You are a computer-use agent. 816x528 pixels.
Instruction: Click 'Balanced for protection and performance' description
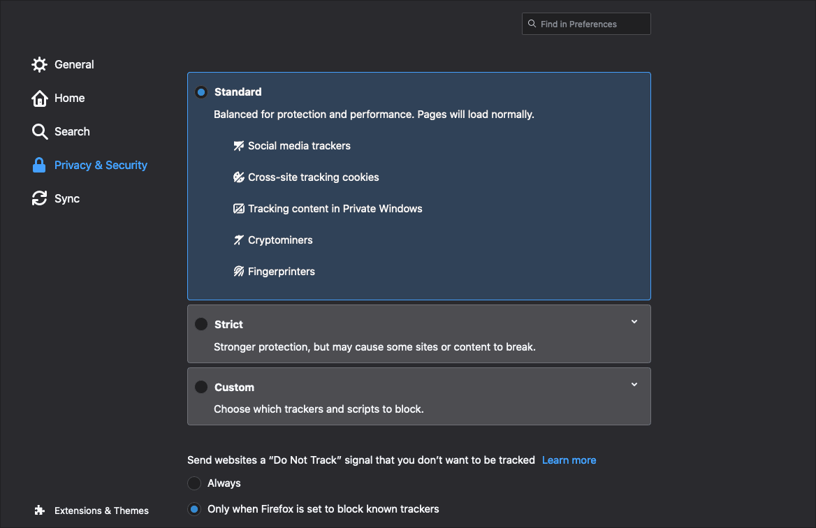[x=374, y=115]
